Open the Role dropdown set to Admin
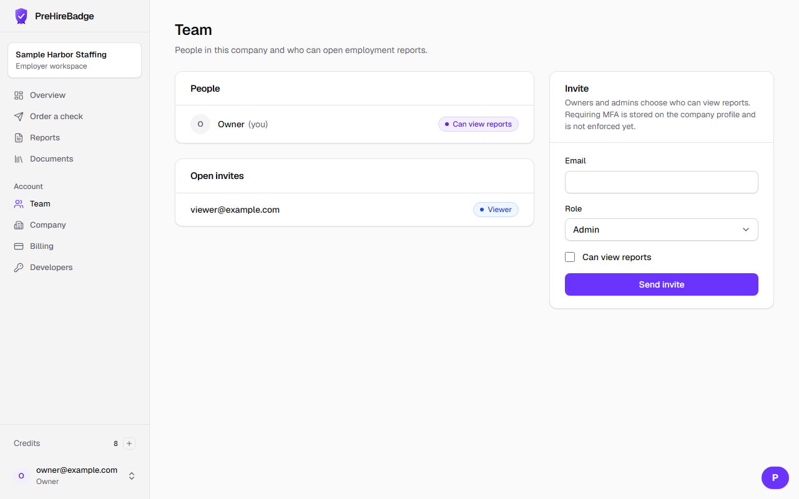The height and width of the screenshot is (499, 799). coord(662,230)
